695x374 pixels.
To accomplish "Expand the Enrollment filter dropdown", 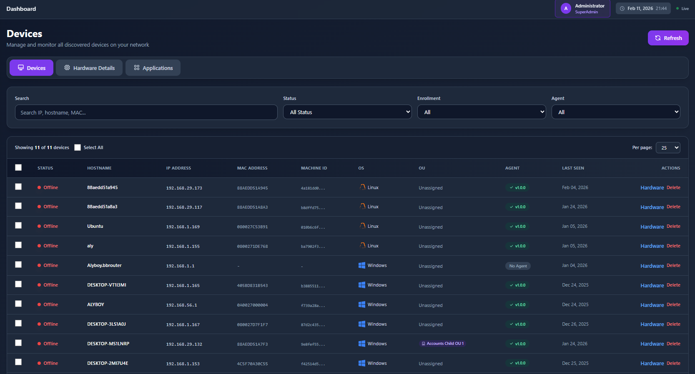I will (482, 112).
